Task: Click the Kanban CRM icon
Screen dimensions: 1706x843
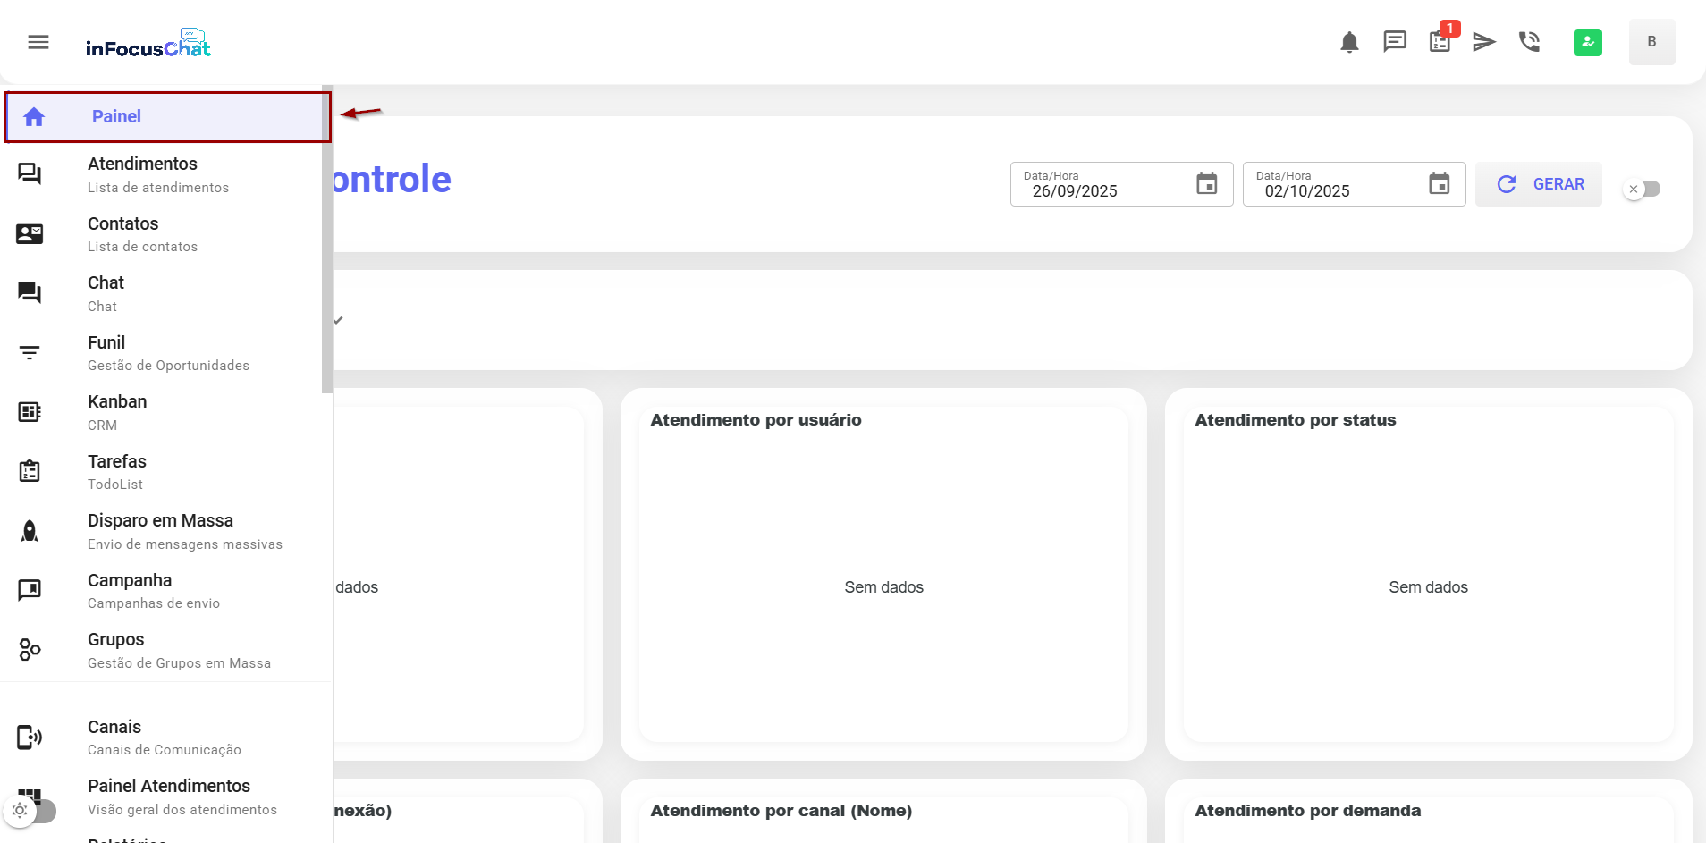Action: click(x=30, y=412)
